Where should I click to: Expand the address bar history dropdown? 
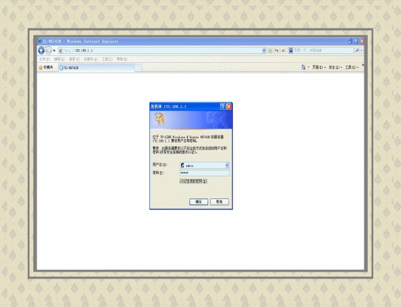(264, 50)
